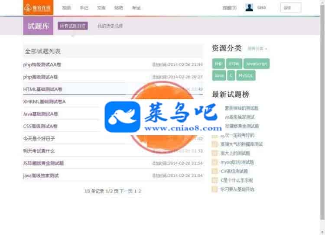Open the java高级独家测试 exam
This screenshot has width=325, height=235.
[x=41, y=176]
